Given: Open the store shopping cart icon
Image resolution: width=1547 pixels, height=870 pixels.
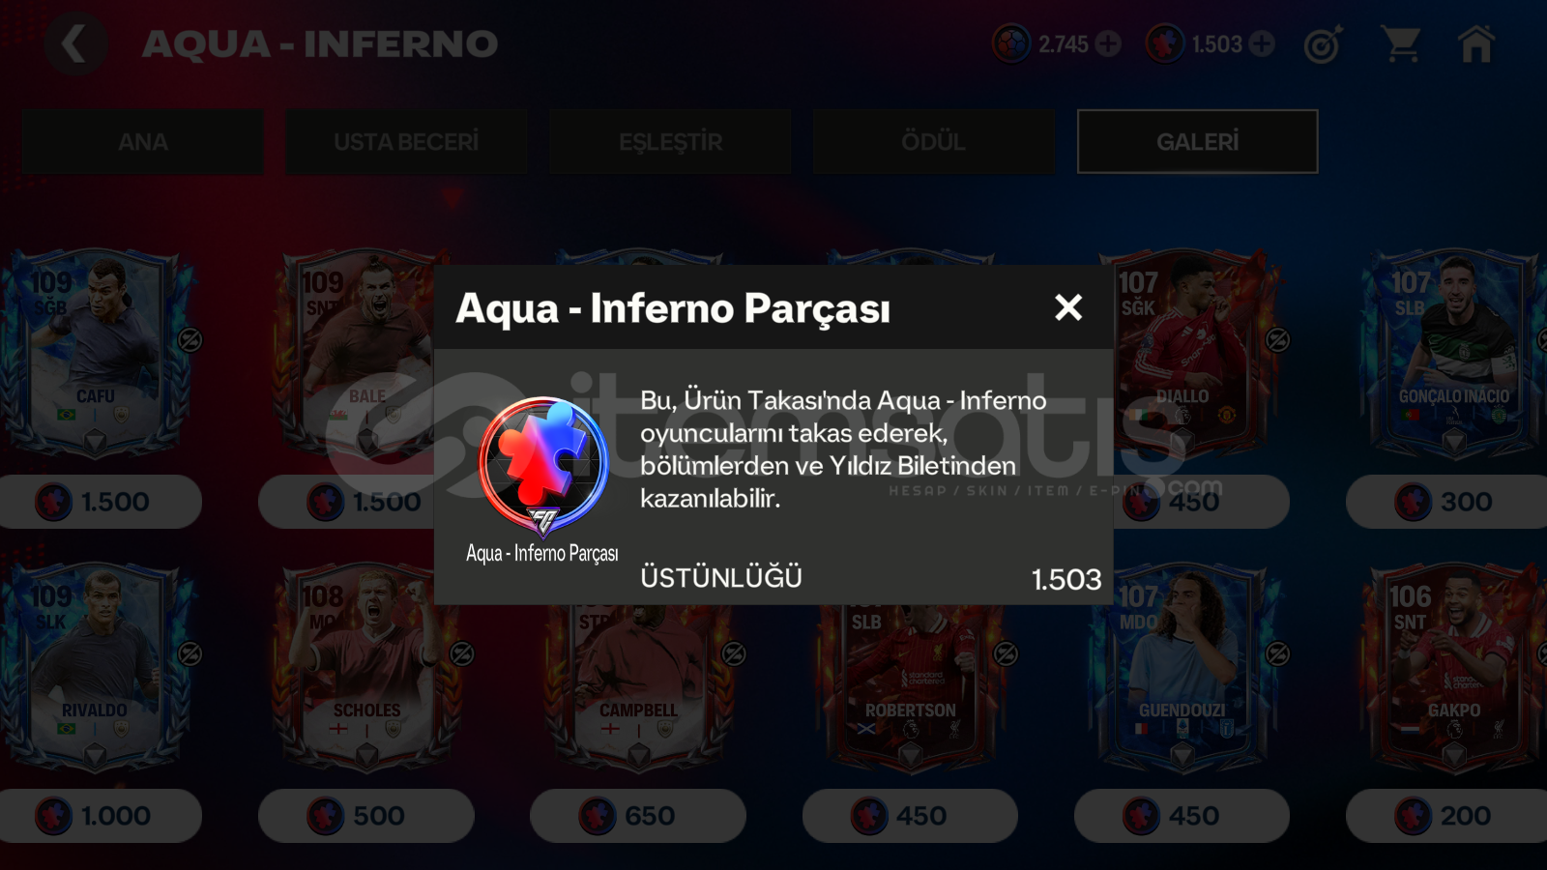Looking at the screenshot, I should click(x=1401, y=44).
